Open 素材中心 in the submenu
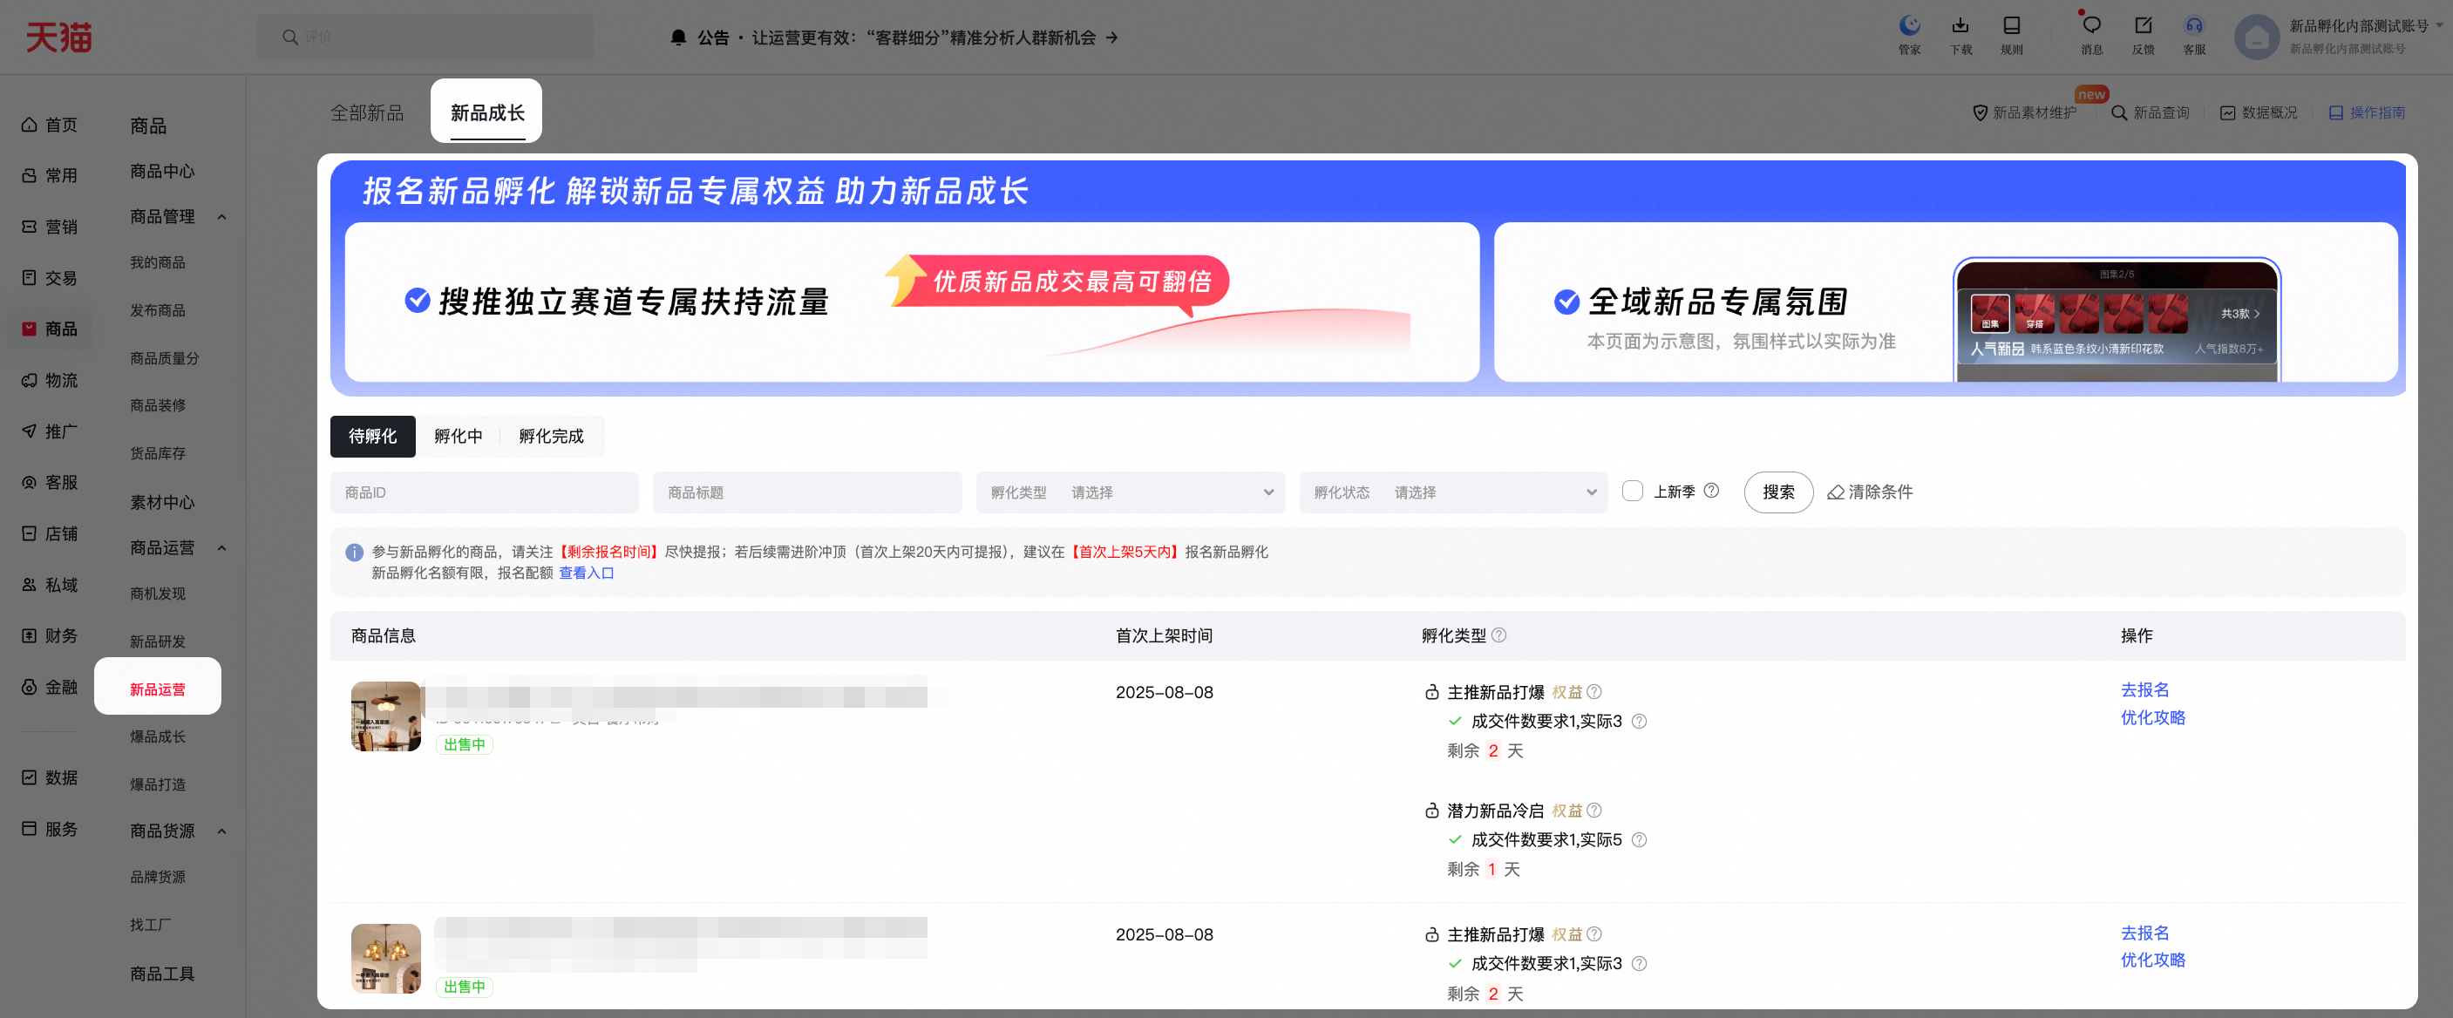Screen dimensions: 2453x1018 162,502
